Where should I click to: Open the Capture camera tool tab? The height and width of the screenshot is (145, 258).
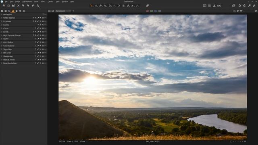pos(6,11)
